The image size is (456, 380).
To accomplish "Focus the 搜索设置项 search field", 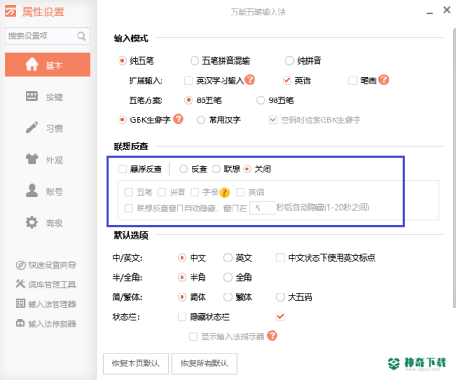I will pyautogui.click(x=47, y=36).
